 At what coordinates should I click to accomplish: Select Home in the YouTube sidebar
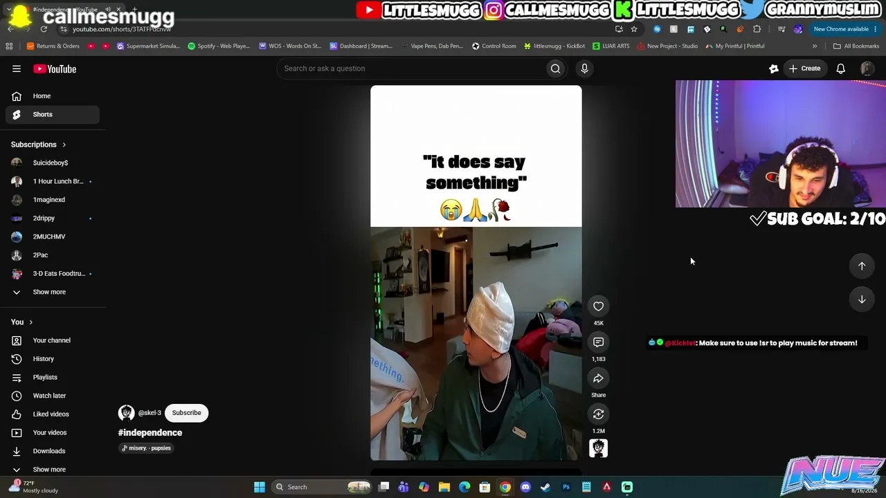coord(53,96)
